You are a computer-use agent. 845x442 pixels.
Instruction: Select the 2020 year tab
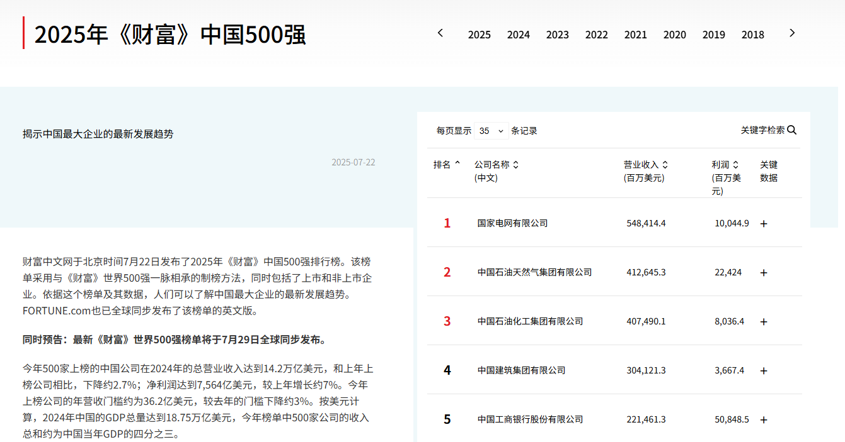pos(675,35)
